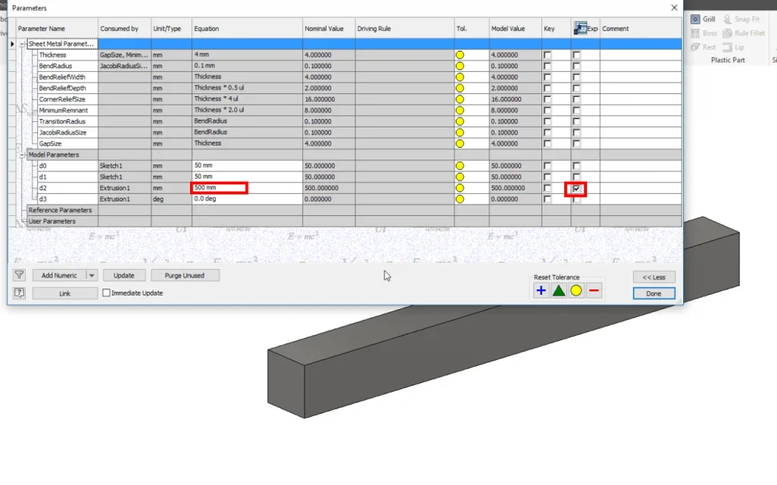Click the Boss tool in ribbon

[704, 33]
